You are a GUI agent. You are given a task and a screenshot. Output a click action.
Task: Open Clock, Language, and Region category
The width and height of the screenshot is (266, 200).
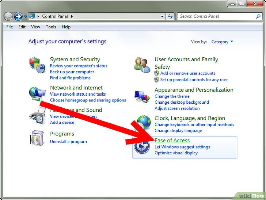pos(190,118)
